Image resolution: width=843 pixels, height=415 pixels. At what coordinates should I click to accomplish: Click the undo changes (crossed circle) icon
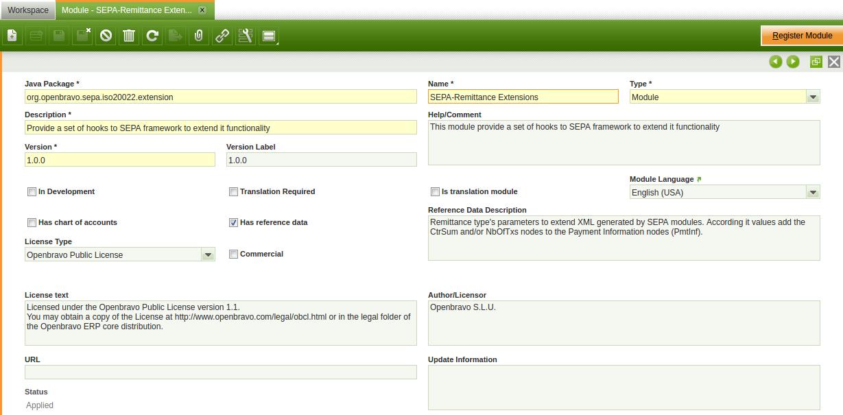pyautogui.click(x=106, y=36)
